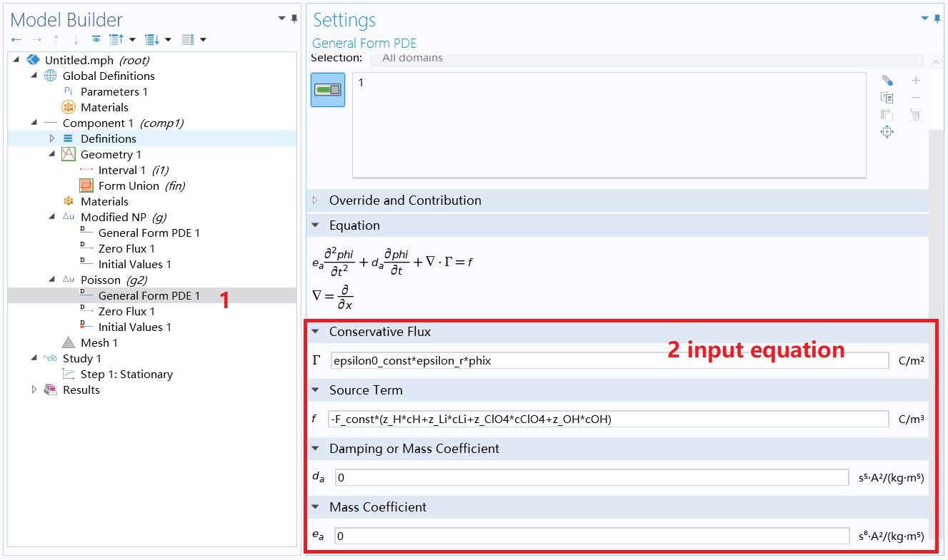The height and width of the screenshot is (560, 948).
Task: Click the Remove from Selection minus icon
Action: click(x=915, y=97)
